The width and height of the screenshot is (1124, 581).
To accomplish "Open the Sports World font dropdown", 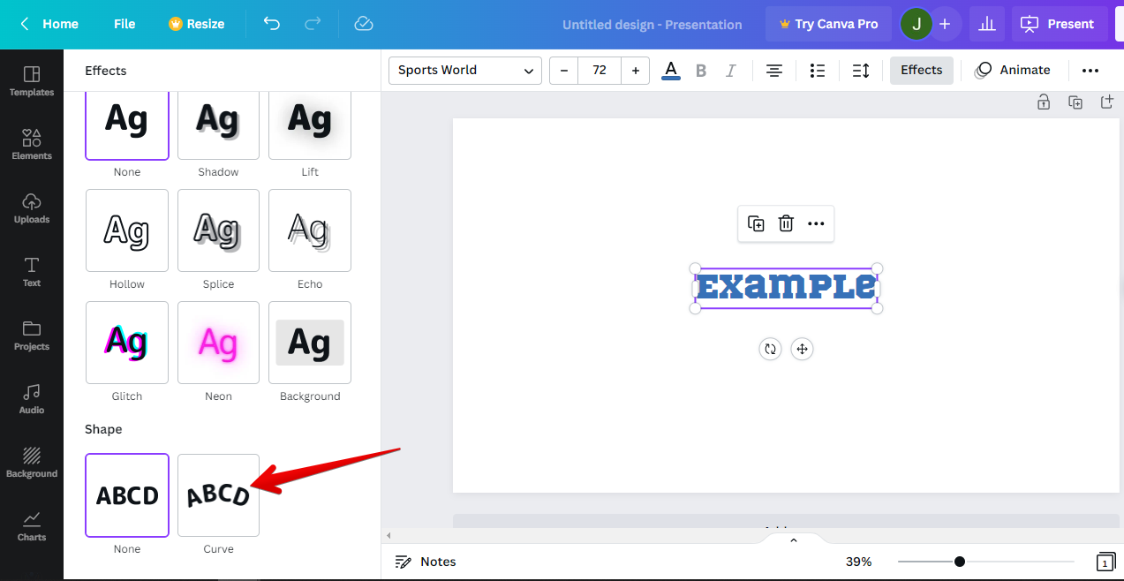I will (x=465, y=71).
